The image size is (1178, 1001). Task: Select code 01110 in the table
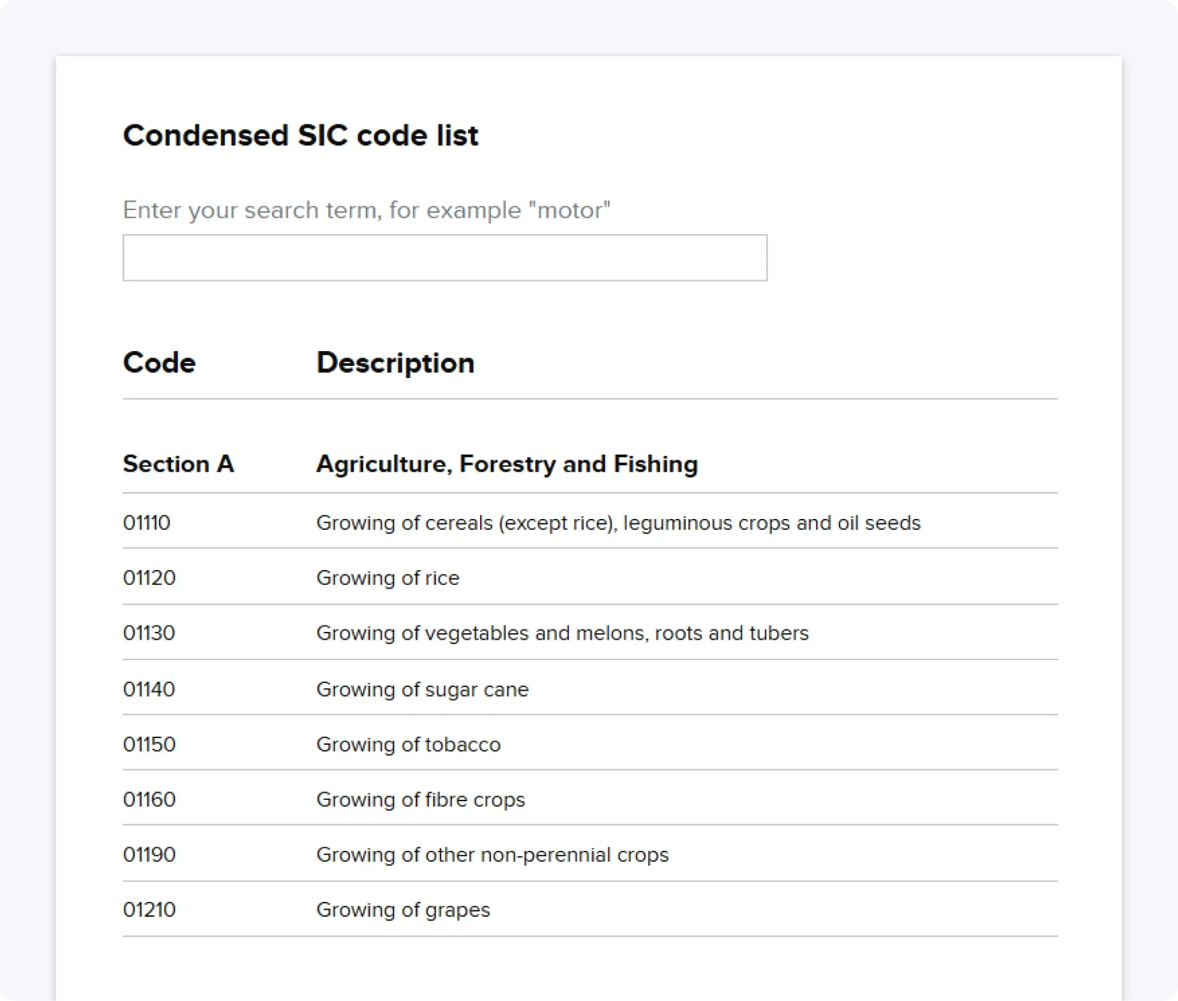coord(147,523)
